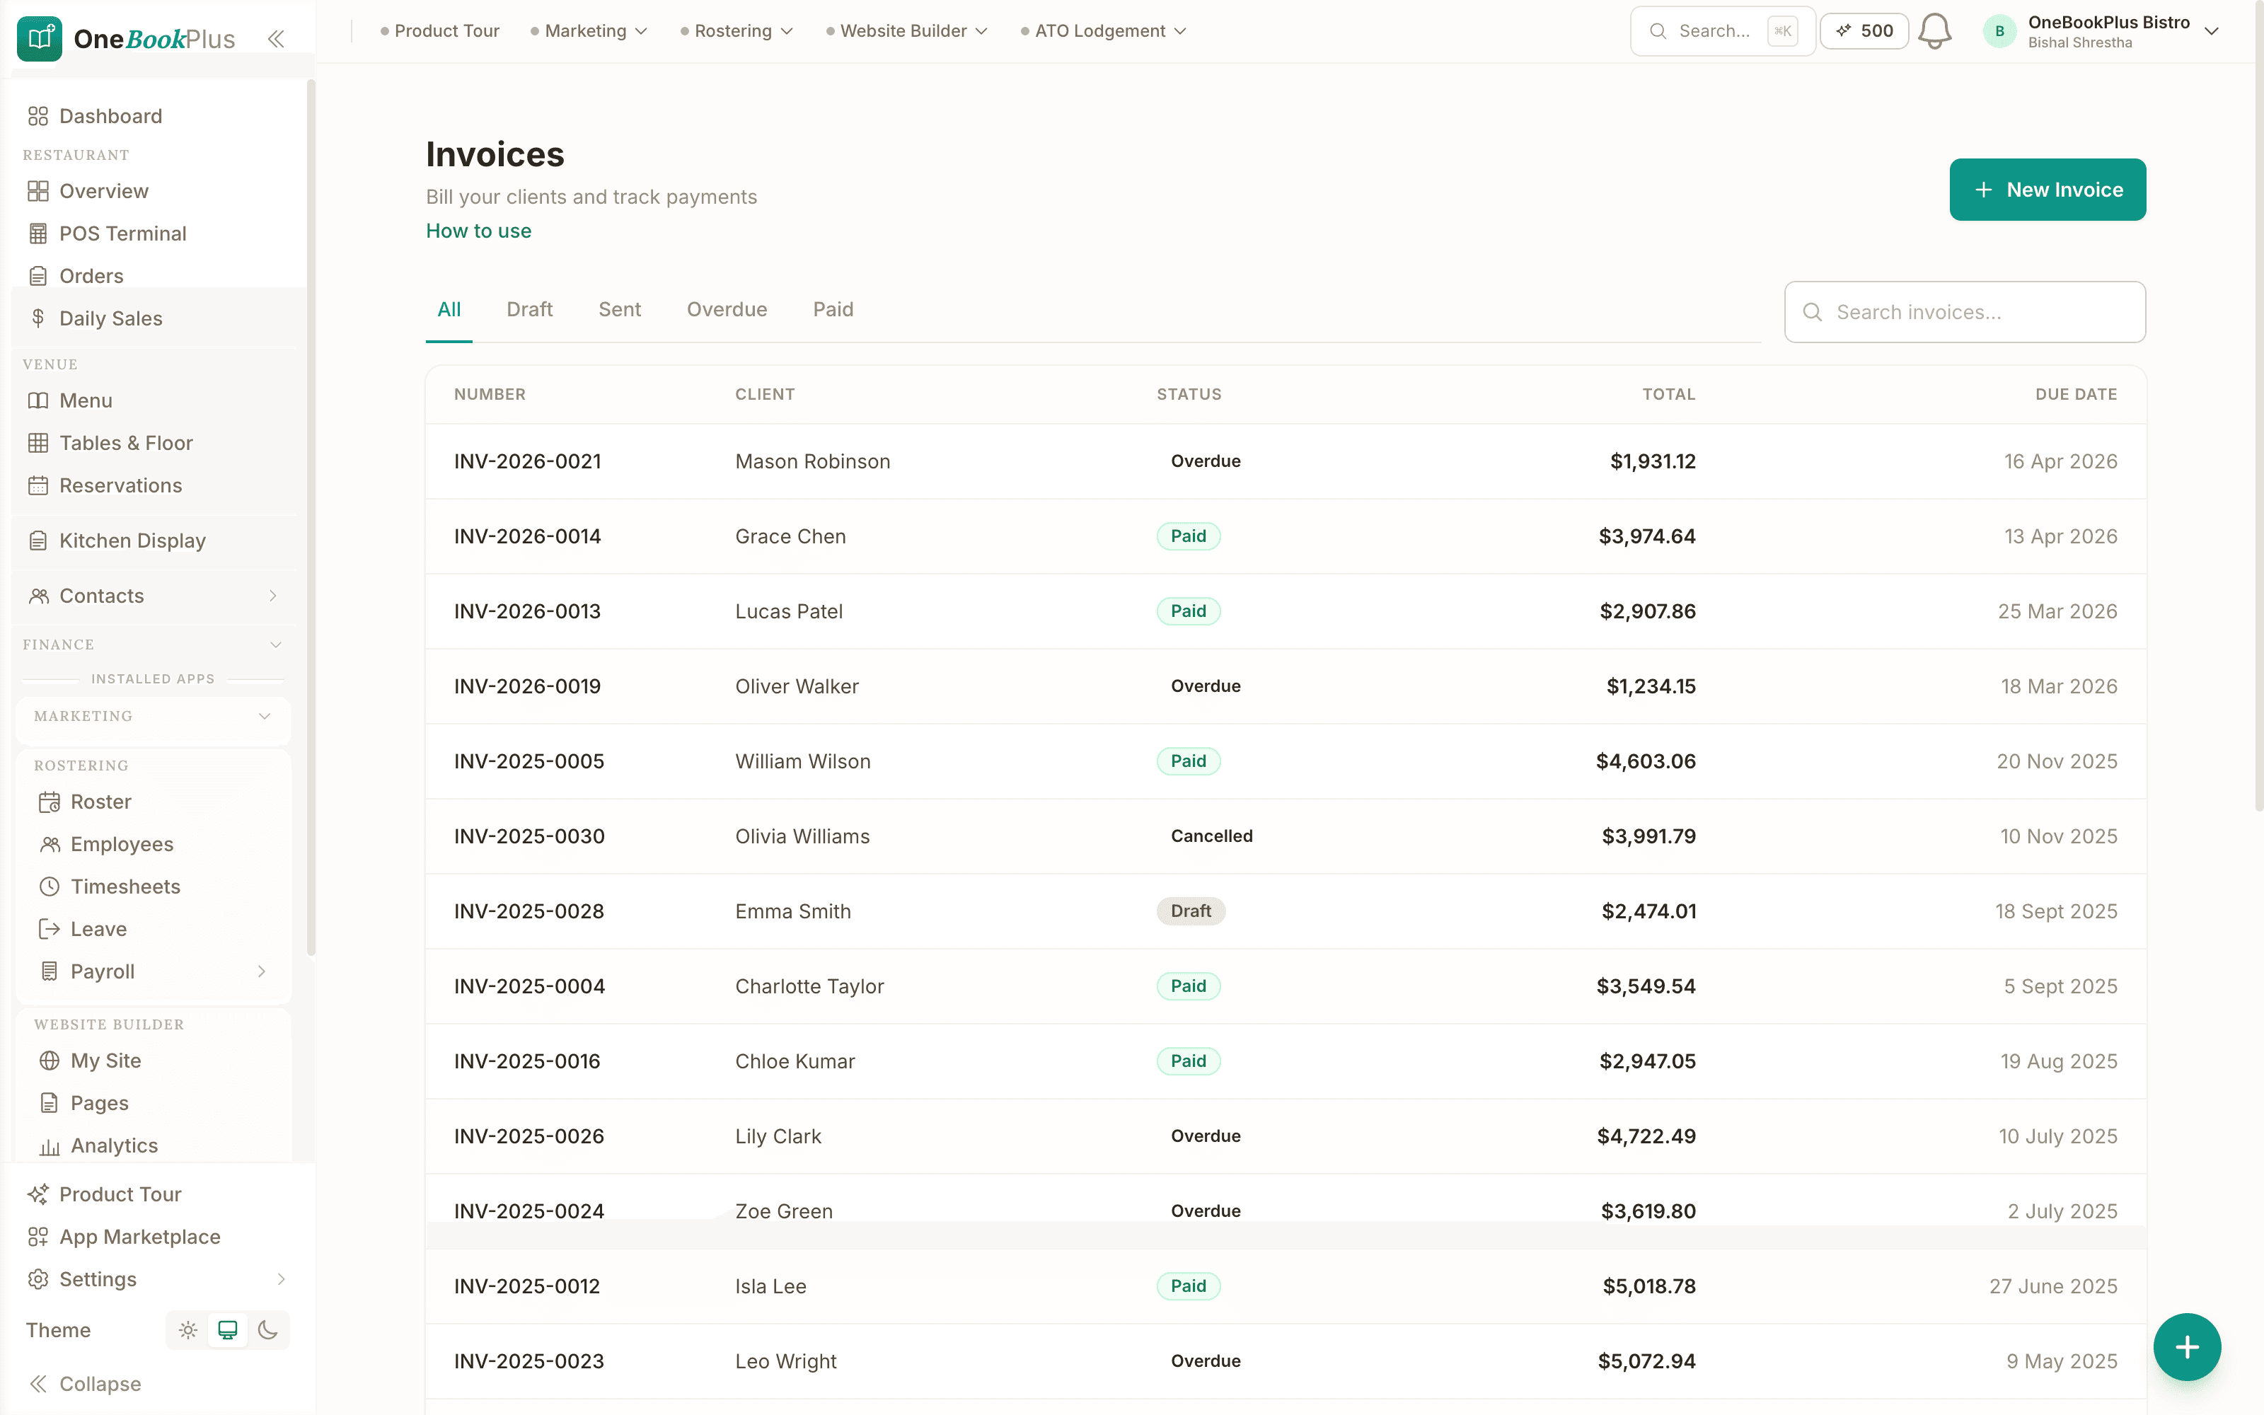
Task: Open website Analytics
Action: (x=154, y=1145)
